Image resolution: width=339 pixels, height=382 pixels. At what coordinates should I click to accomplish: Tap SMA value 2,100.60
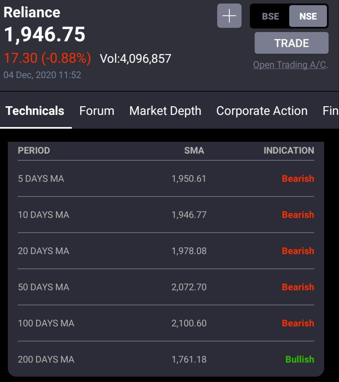189,323
